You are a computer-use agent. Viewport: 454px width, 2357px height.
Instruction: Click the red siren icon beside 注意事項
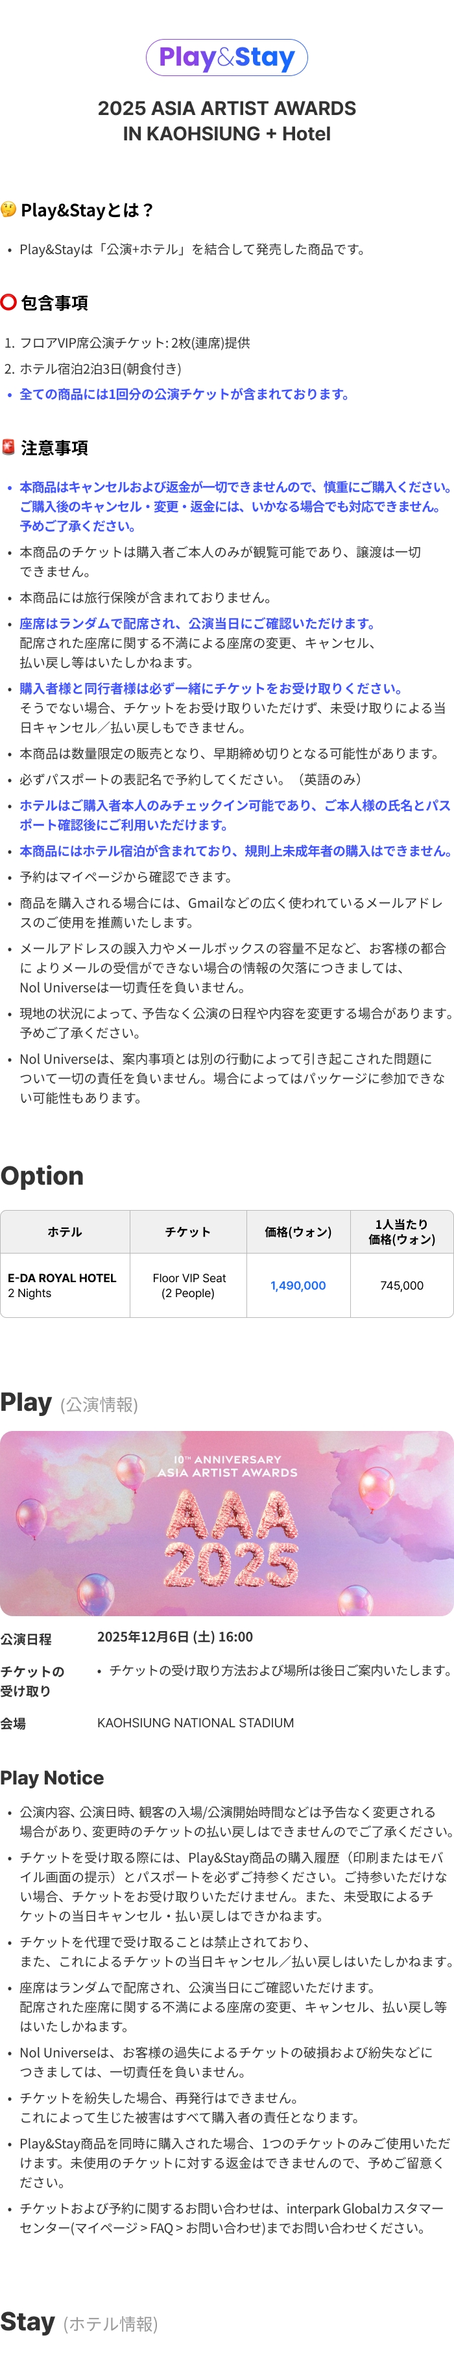click(8, 446)
